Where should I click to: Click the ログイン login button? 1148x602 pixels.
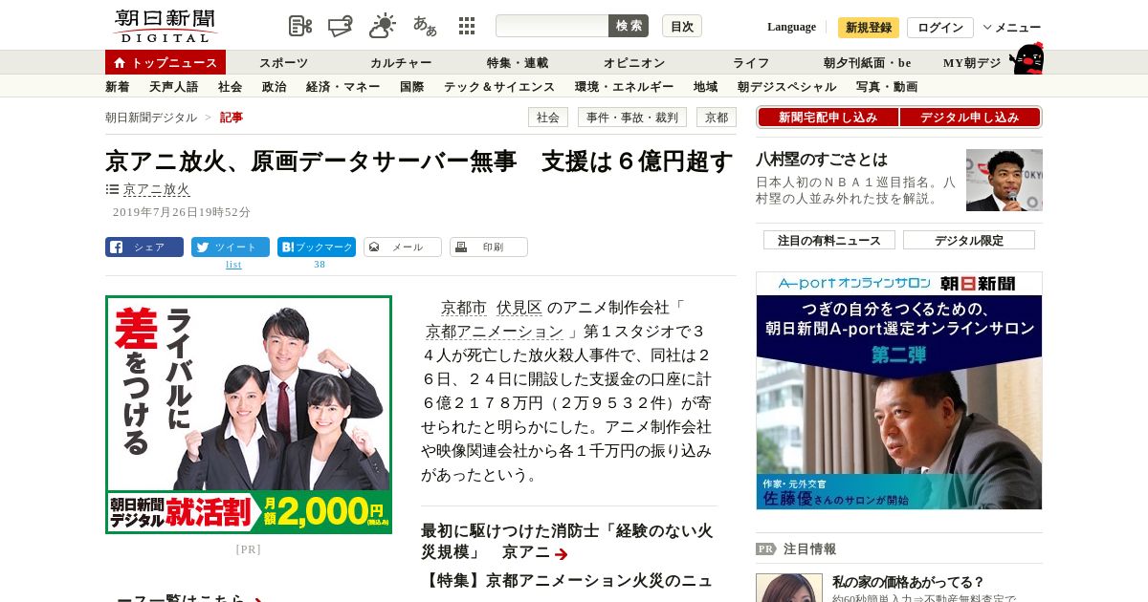click(x=940, y=28)
